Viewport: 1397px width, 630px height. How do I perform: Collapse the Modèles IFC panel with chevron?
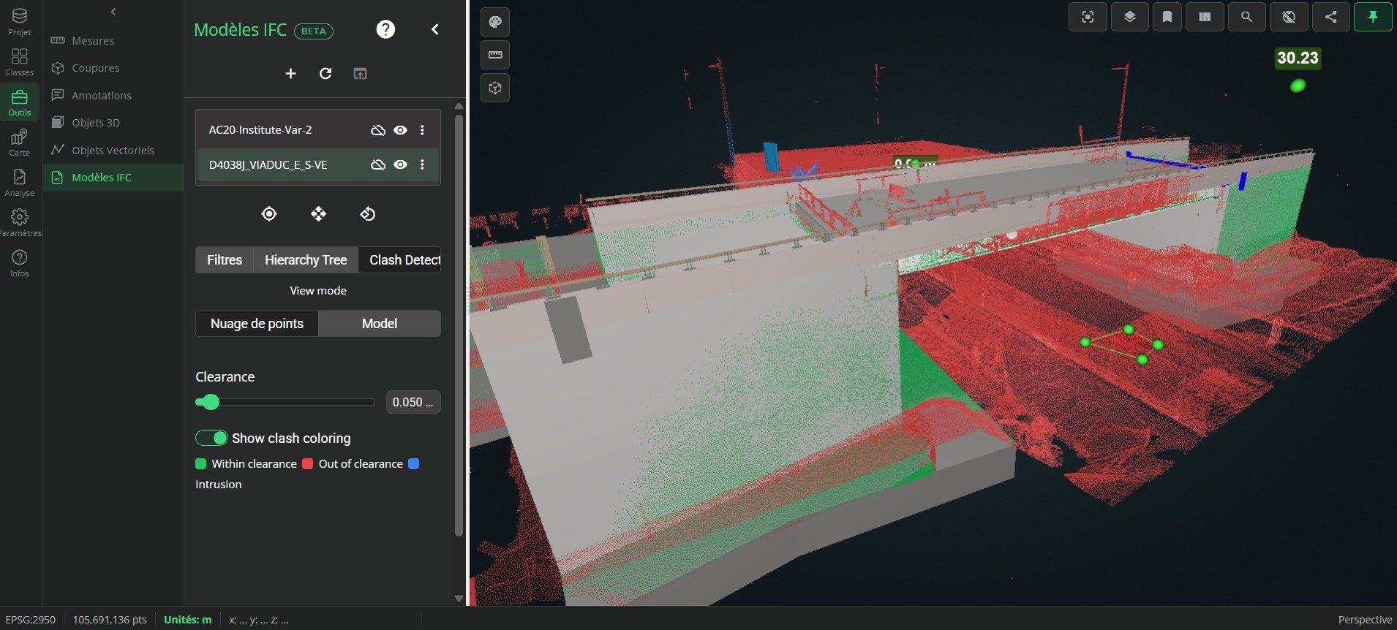(x=435, y=29)
